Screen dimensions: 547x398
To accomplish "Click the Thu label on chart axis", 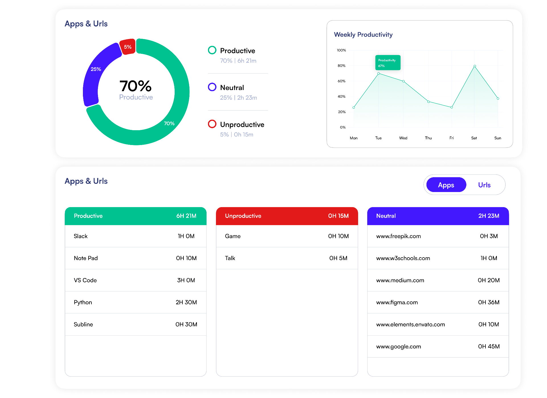I will click(x=428, y=138).
